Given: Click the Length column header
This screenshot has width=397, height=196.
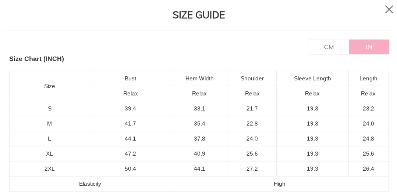Looking at the screenshot, I should (x=368, y=79).
